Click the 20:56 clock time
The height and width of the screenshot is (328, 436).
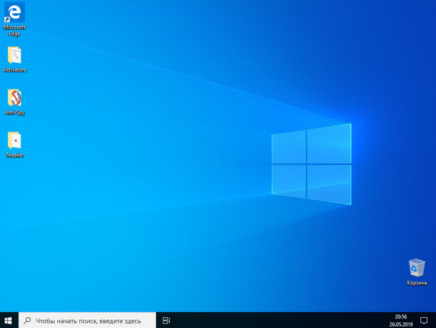tap(402, 316)
